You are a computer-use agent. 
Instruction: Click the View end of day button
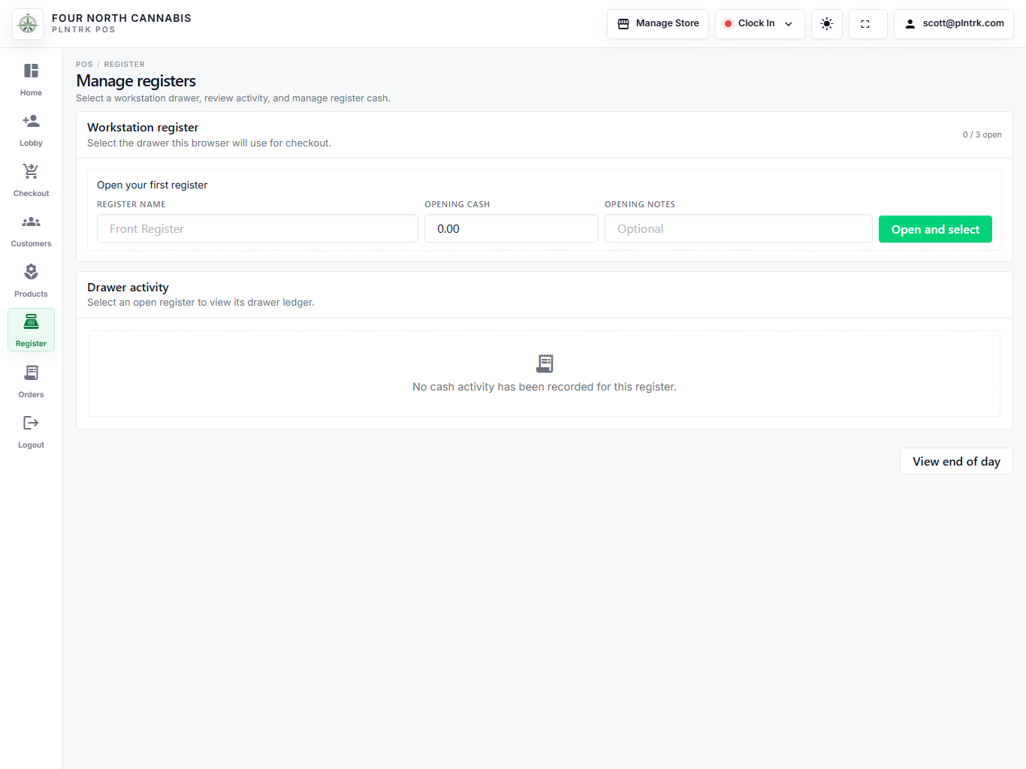point(956,461)
